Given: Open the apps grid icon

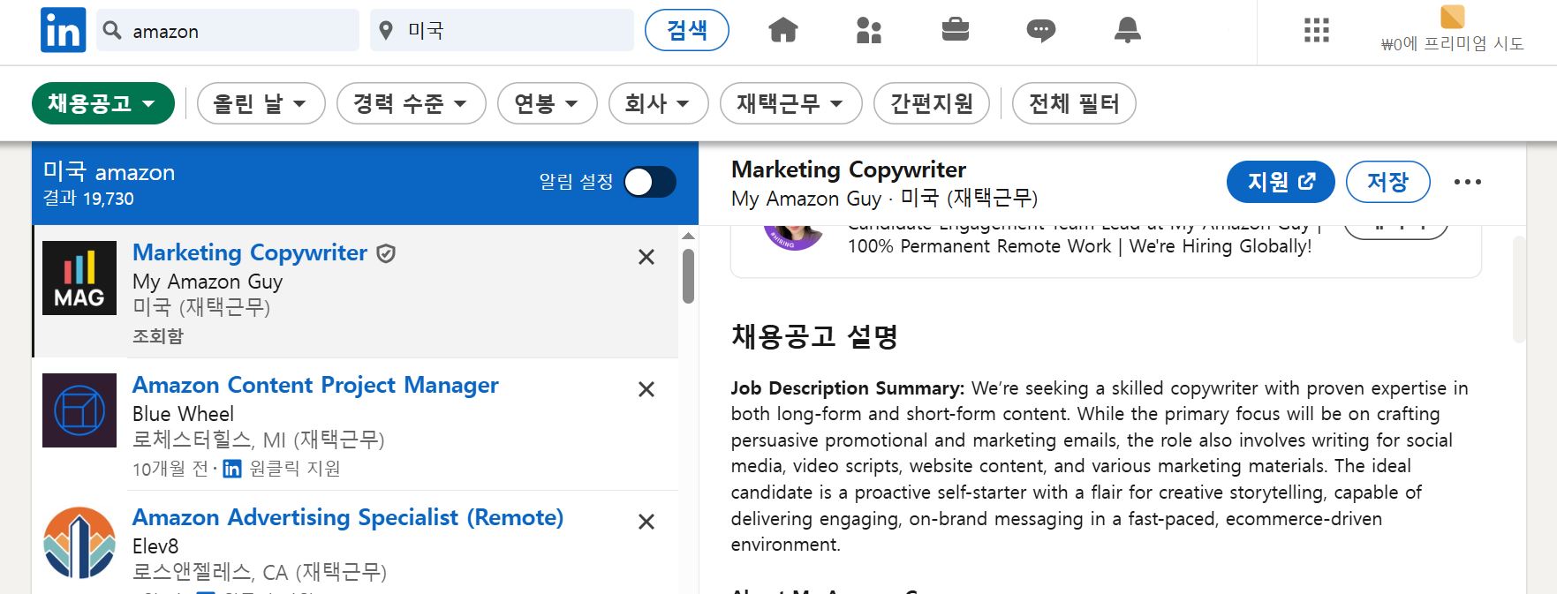Looking at the screenshot, I should point(1316,30).
